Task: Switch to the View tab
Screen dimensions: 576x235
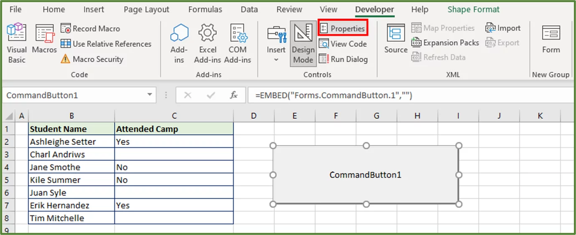Action: click(x=329, y=9)
